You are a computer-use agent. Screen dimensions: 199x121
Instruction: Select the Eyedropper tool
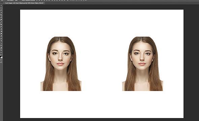1,17
